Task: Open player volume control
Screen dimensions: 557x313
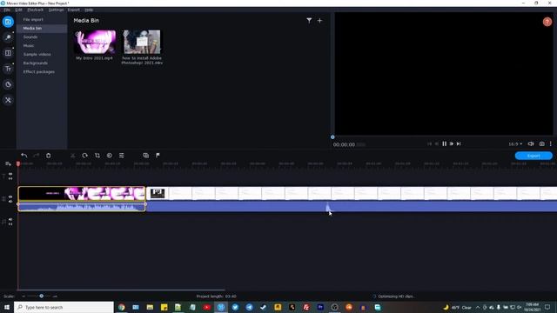Action: [531, 143]
